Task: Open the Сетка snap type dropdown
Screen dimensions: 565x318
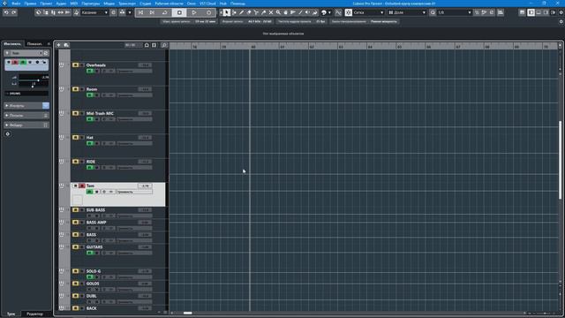Action: click(x=368, y=12)
